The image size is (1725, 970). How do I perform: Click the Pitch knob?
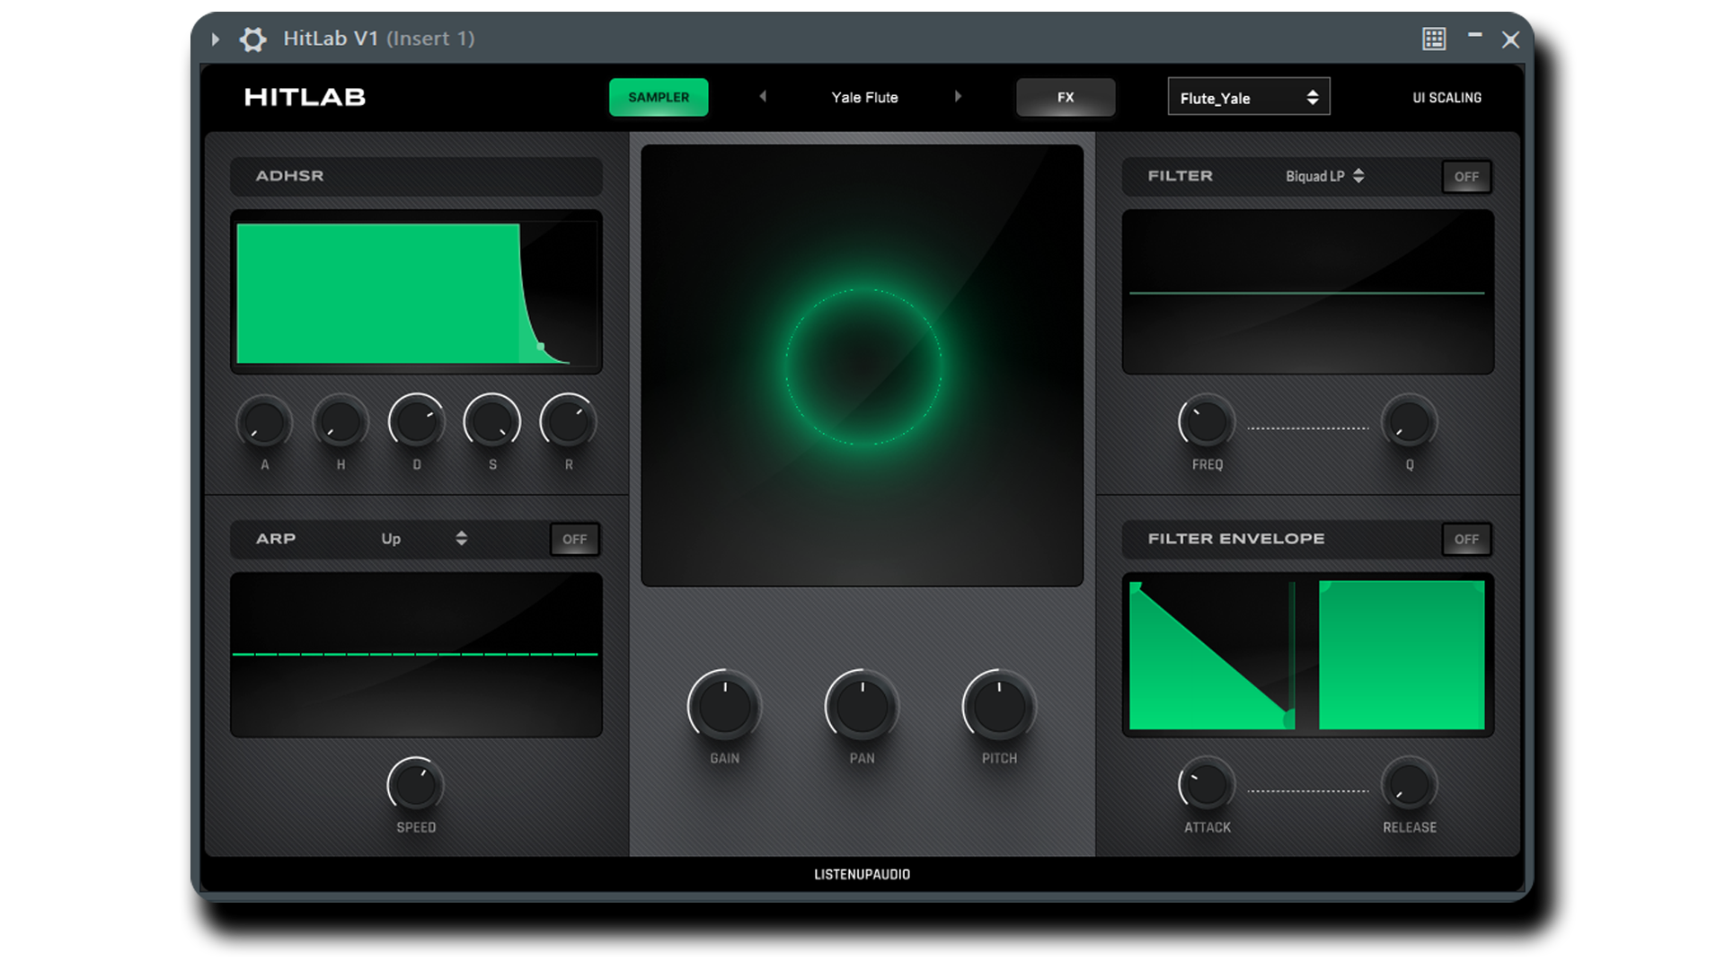pyautogui.click(x=999, y=707)
